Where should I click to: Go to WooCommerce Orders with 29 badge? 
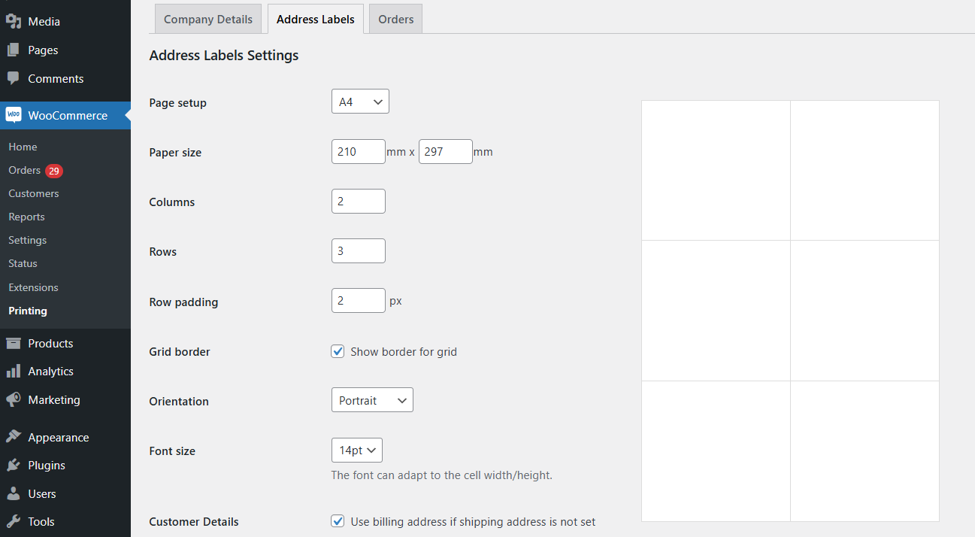[x=25, y=170]
